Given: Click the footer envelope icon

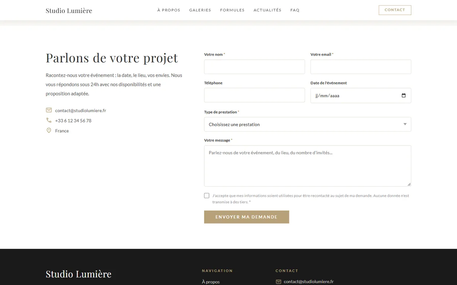Looking at the screenshot, I should coord(278,282).
